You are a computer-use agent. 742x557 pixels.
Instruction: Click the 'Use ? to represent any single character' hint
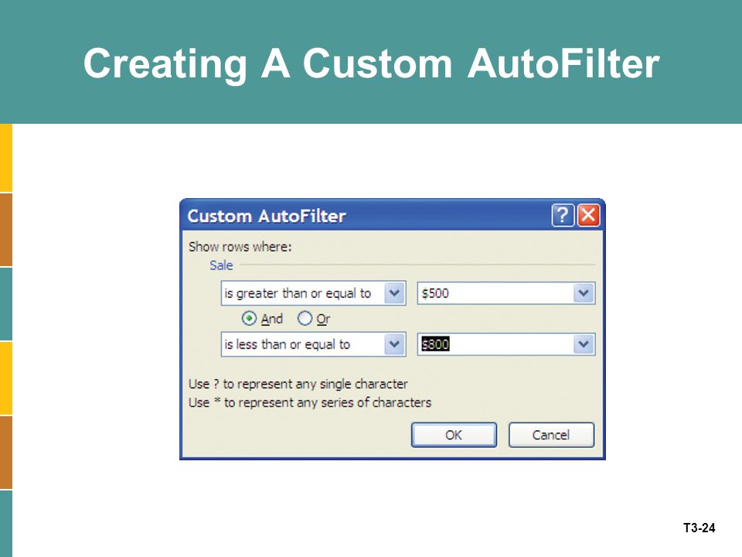point(298,384)
